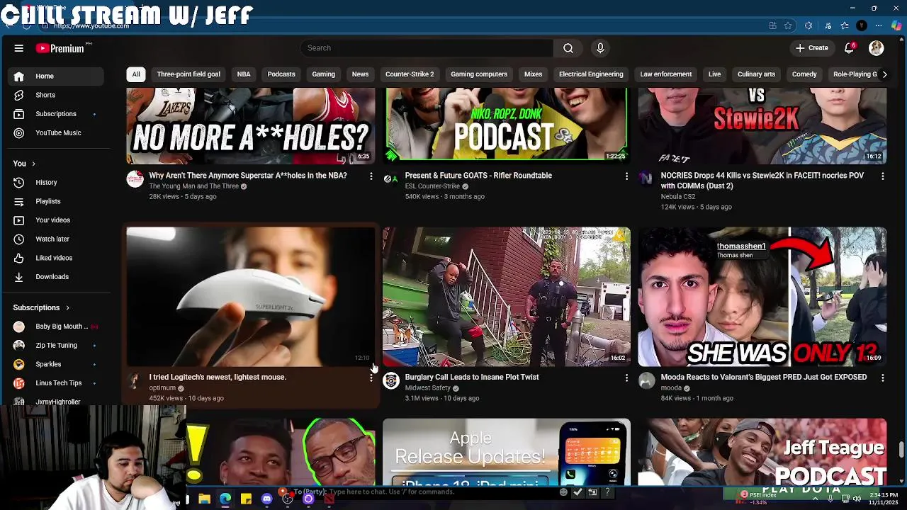The image size is (907, 510).
Task: Open History in the sidebar
Action: point(56,183)
